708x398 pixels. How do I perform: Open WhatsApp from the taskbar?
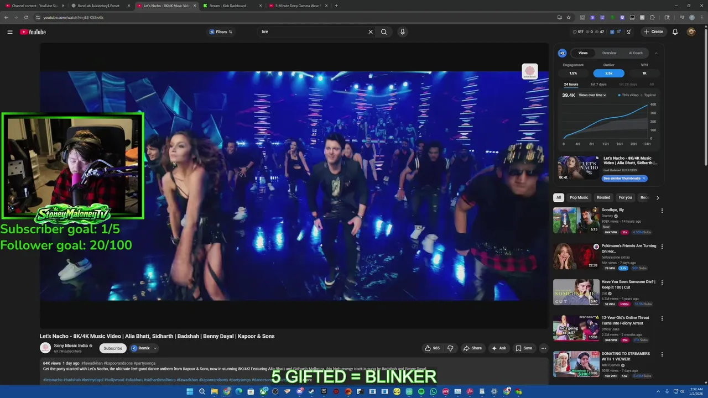(433, 391)
